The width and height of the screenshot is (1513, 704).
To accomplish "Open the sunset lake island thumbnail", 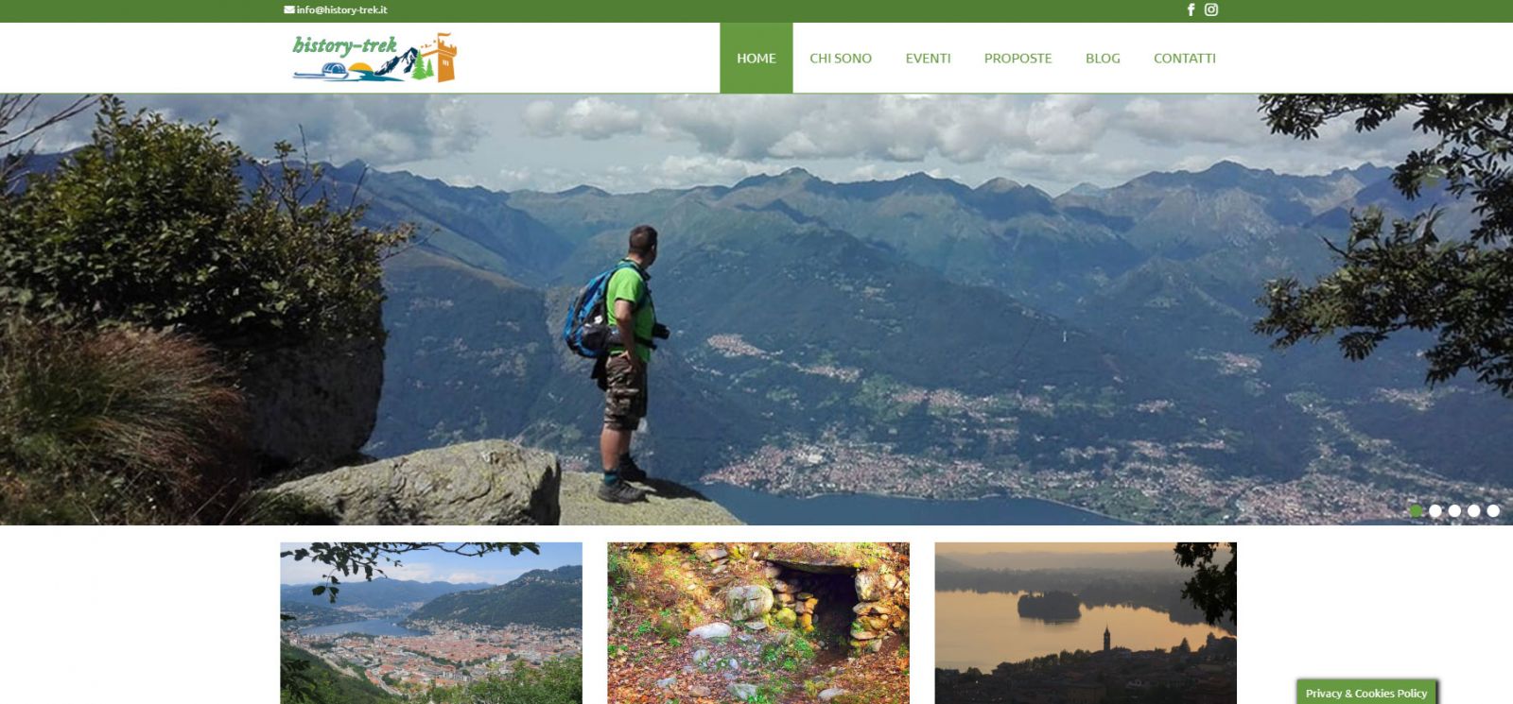I will (1086, 623).
